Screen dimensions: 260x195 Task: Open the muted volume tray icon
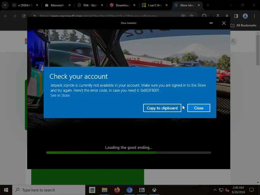click(227, 190)
